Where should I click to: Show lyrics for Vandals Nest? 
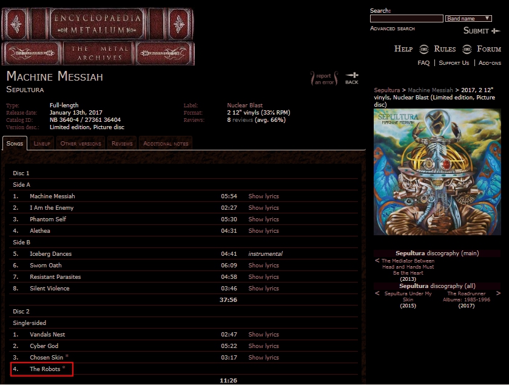(x=263, y=335)
